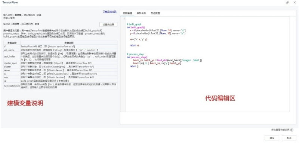Click the 'job_name' parameter name cell
Image resolution: width=299 pixels, height=143 pixels.
(12, 50)
